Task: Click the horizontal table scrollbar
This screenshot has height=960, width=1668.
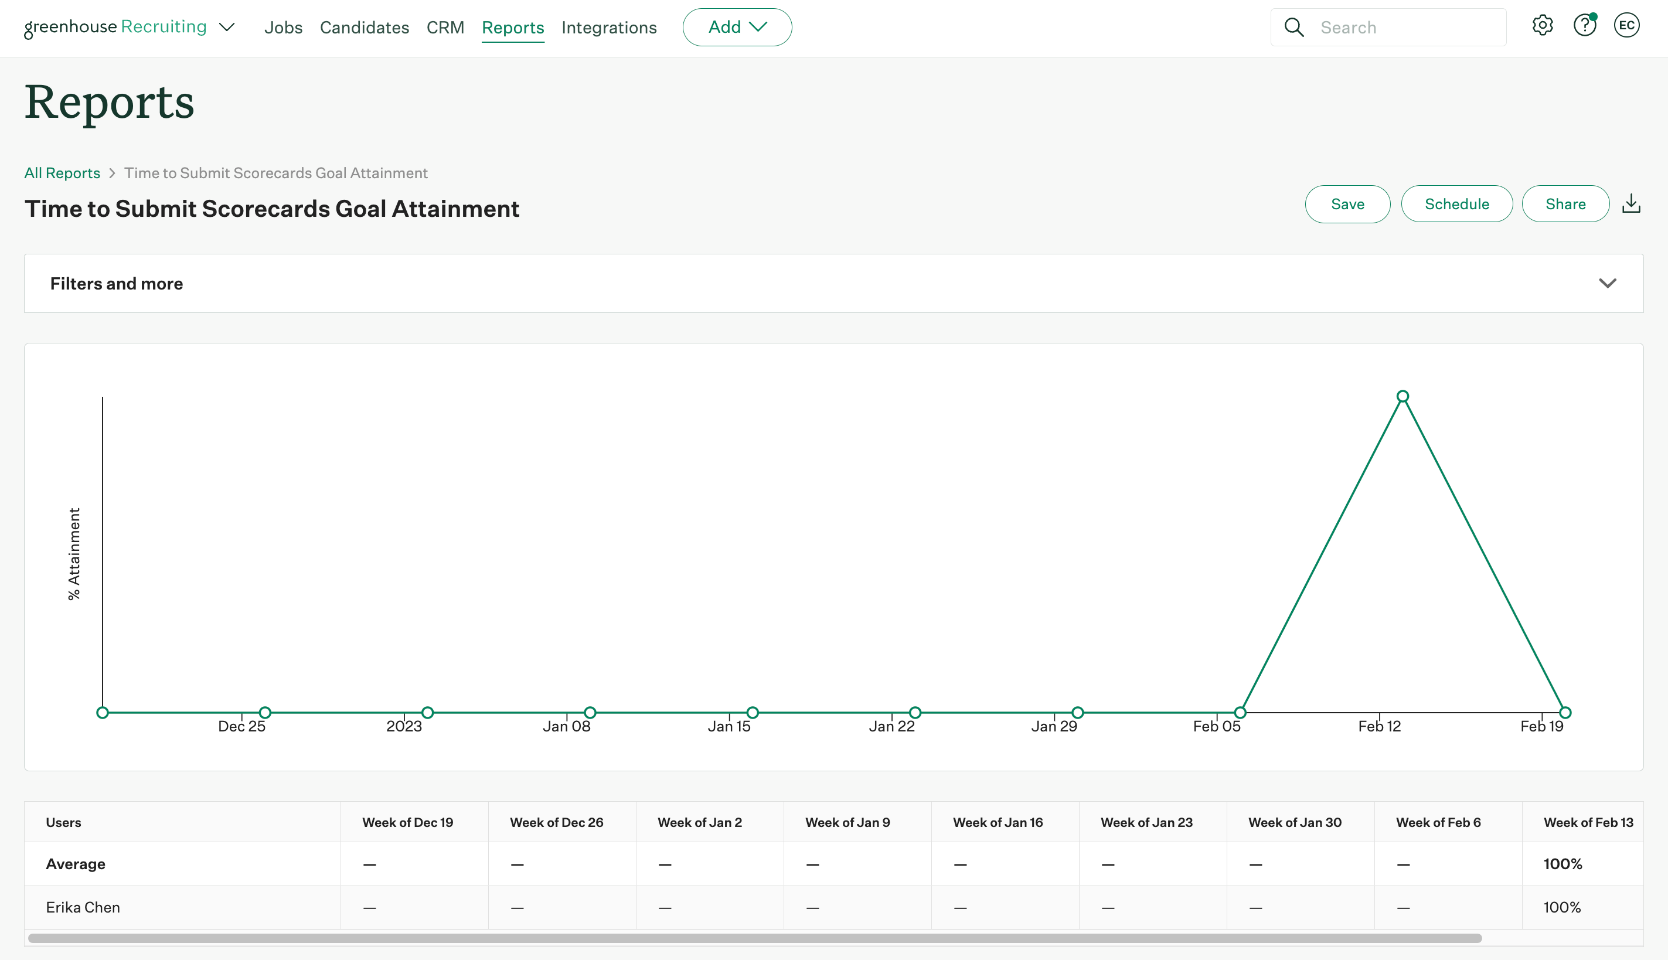Action: [754, 938]
